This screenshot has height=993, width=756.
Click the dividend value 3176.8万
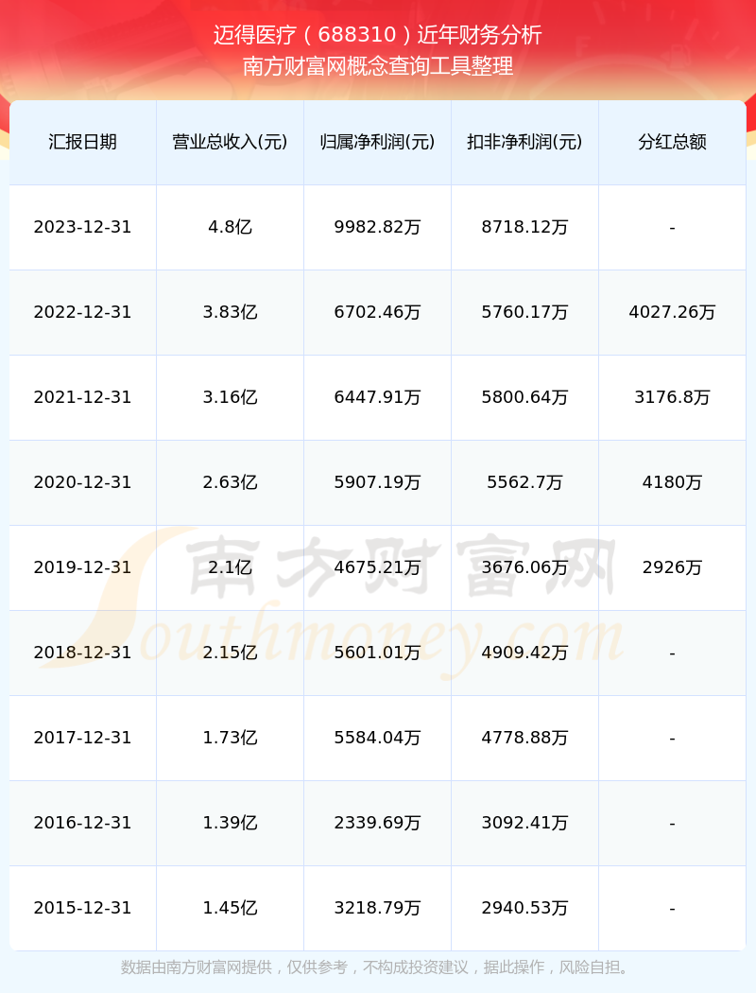[x=673, y=397]
